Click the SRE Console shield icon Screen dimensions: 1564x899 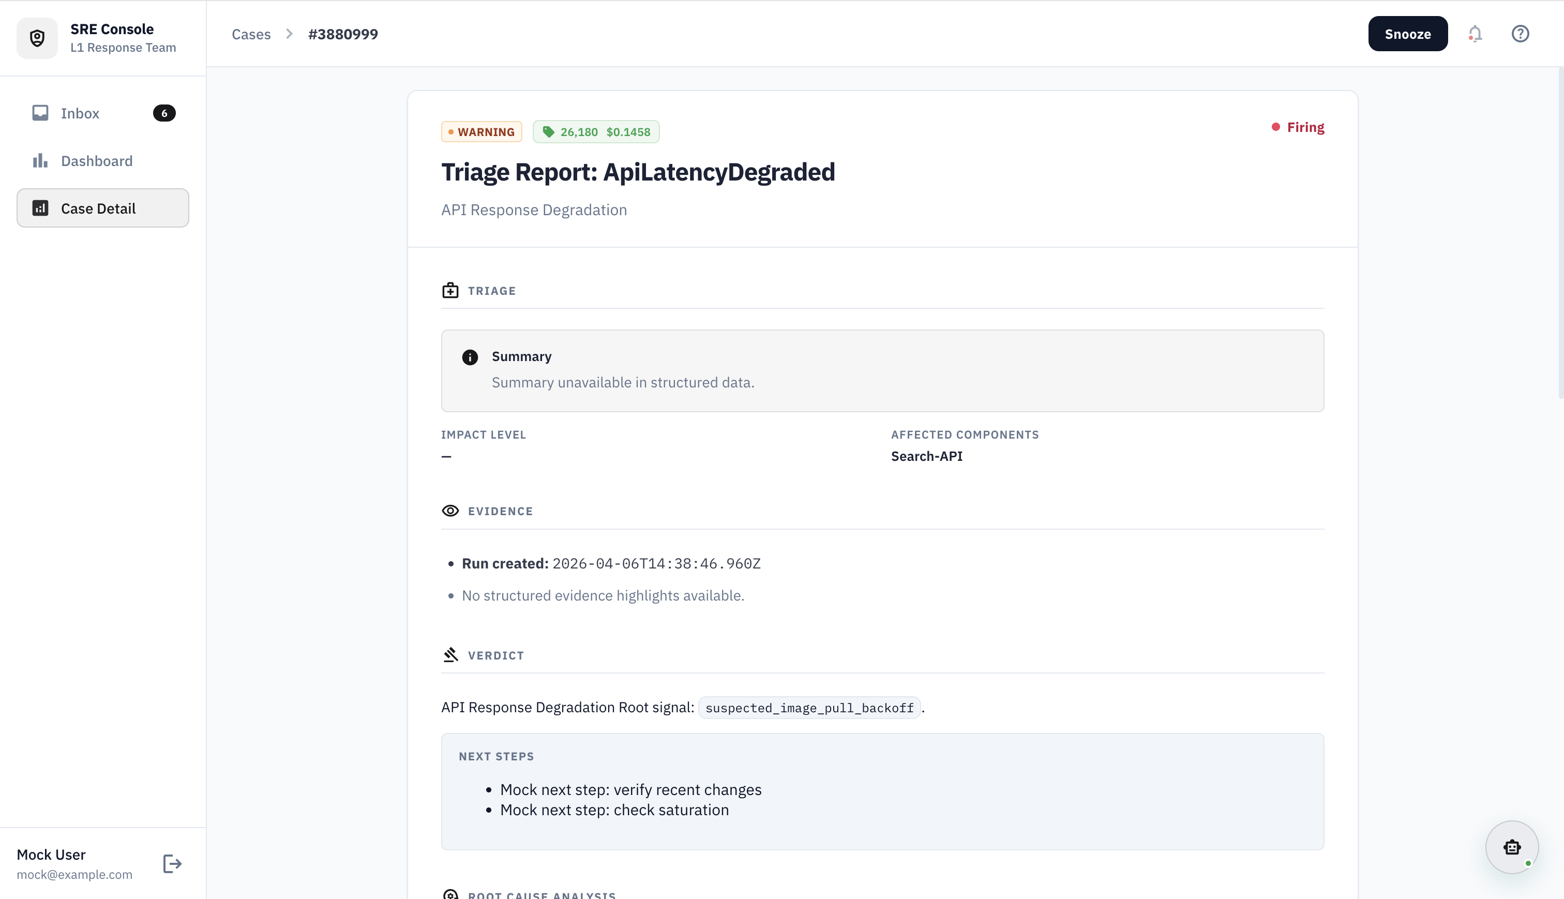pos(37,38)
